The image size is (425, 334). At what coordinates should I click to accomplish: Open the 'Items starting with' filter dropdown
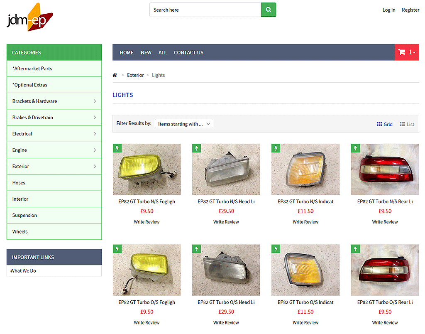[x=184, y=124]
